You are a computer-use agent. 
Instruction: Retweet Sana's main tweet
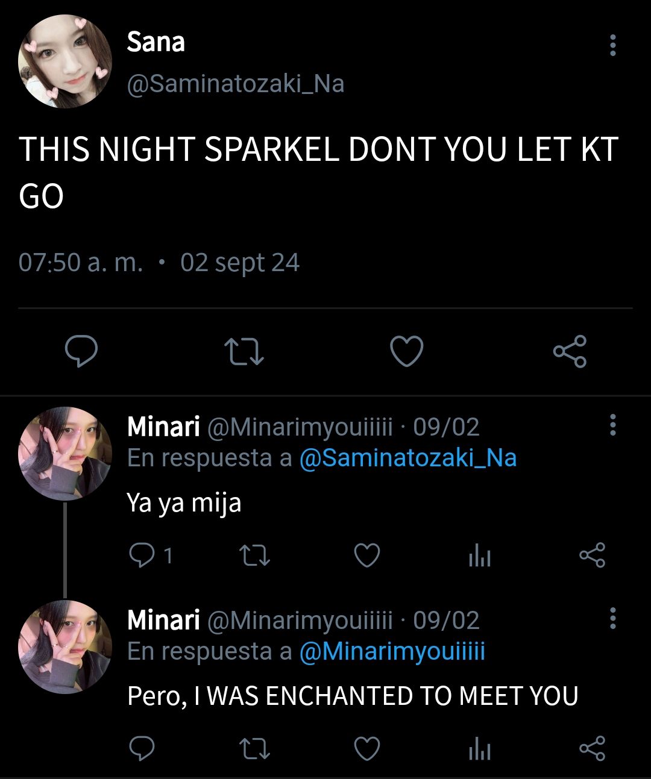click(244, 351)
